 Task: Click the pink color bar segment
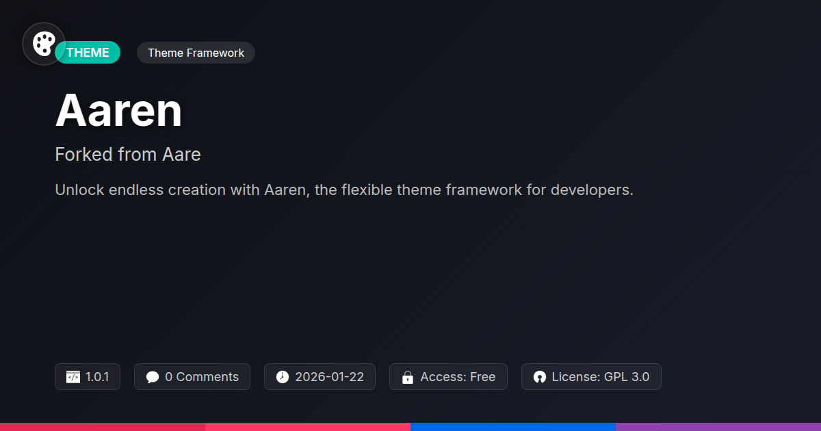tap(308, 426)
